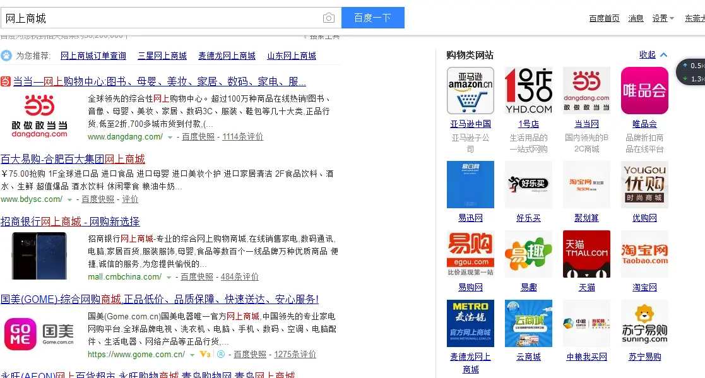Click the camera image-search icon
The width and height of the screenshot is (705, 378).
pyautogui.click(x=329, y=18)
